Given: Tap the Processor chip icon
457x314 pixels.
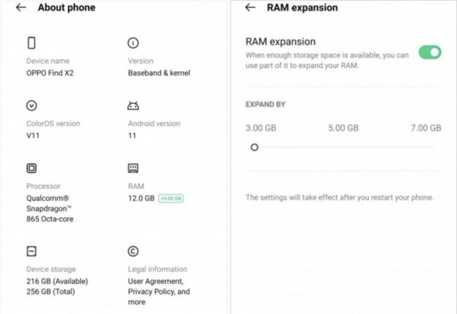Looking at the screenshot, I should coord(31,168).
